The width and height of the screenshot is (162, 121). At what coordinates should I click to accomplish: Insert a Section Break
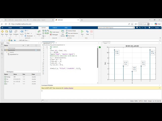point(71,31)
